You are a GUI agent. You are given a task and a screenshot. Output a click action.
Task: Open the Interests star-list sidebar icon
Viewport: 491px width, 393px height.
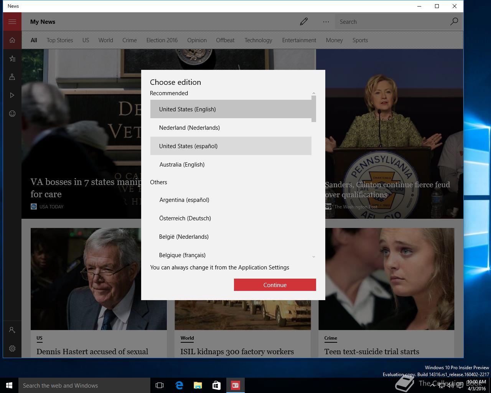coord(12,58)
